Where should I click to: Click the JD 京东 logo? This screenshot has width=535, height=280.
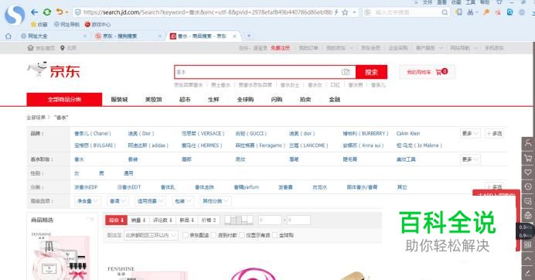pyautogui.click(x=54, y=70)
